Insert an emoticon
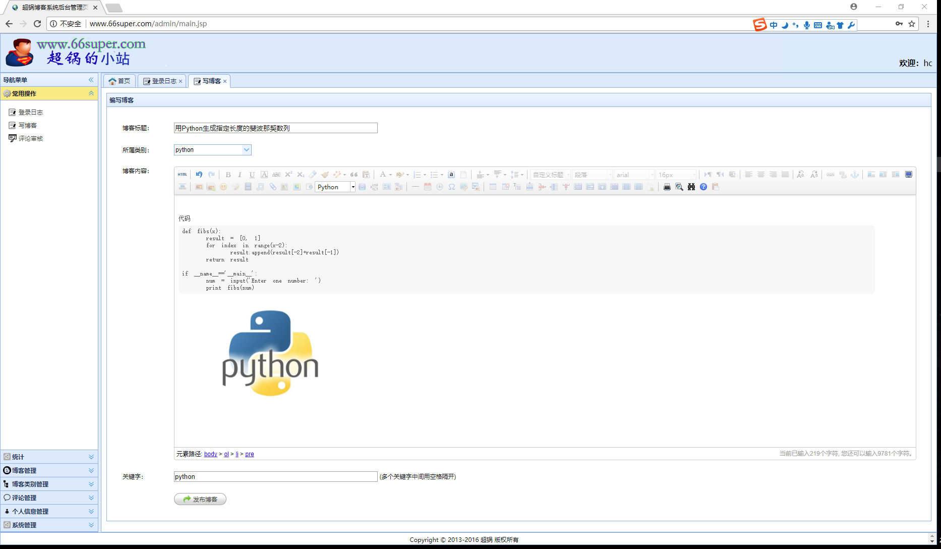The height and width of the screenshot is (549, 941). pos(223,187)
